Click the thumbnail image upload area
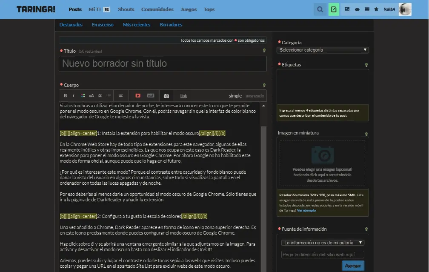 322,163
